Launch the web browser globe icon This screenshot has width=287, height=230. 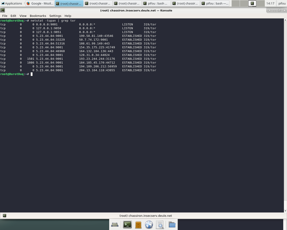pyautogui.click(x=149, y=225)
